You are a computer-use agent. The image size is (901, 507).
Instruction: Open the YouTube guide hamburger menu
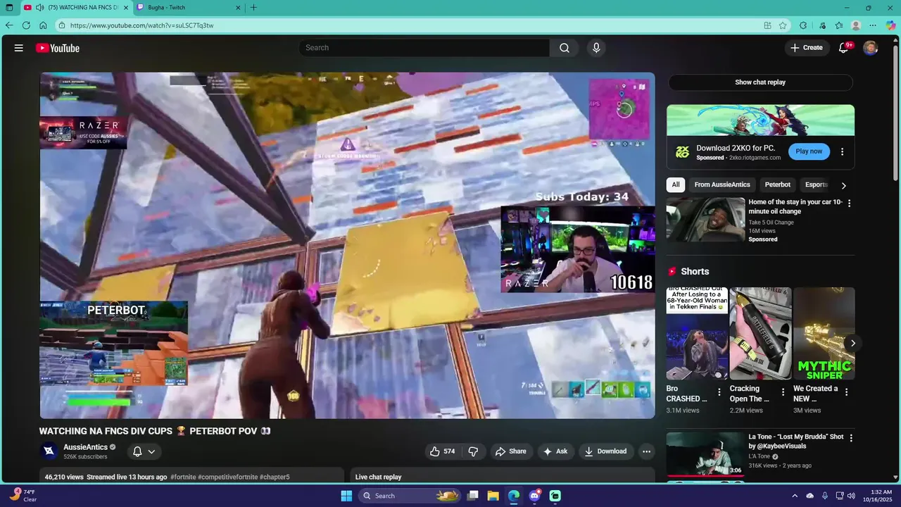(19, 48)
